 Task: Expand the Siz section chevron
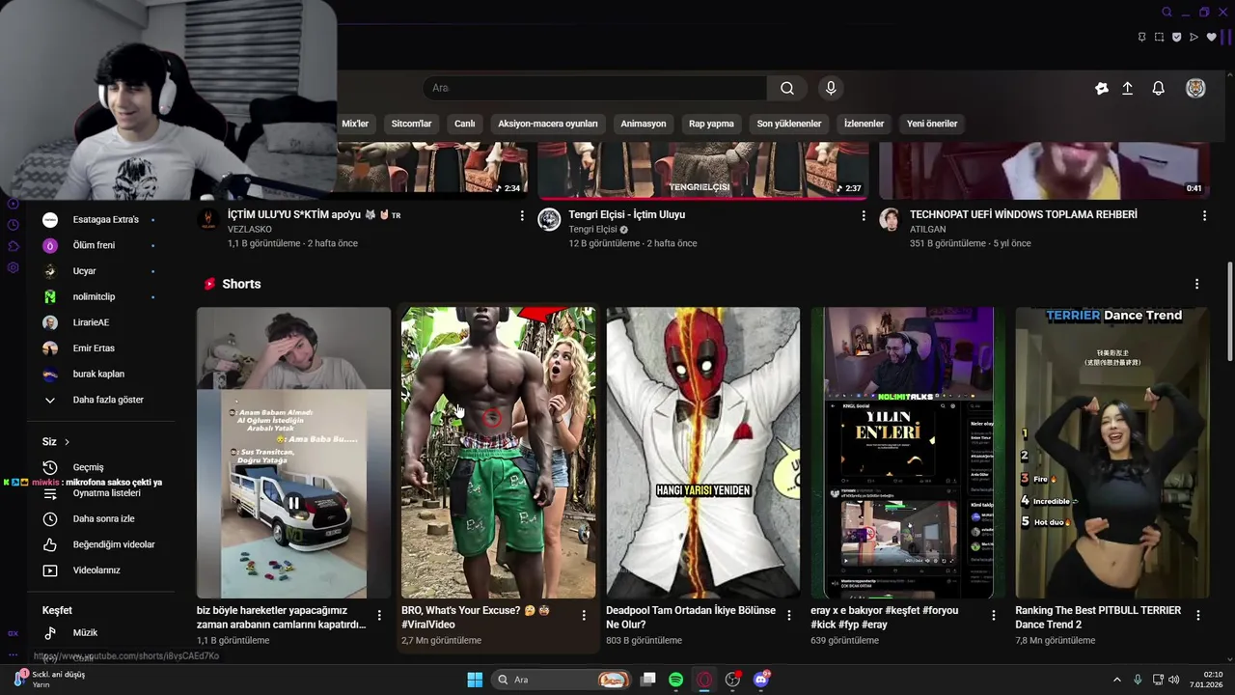[67, 442]
